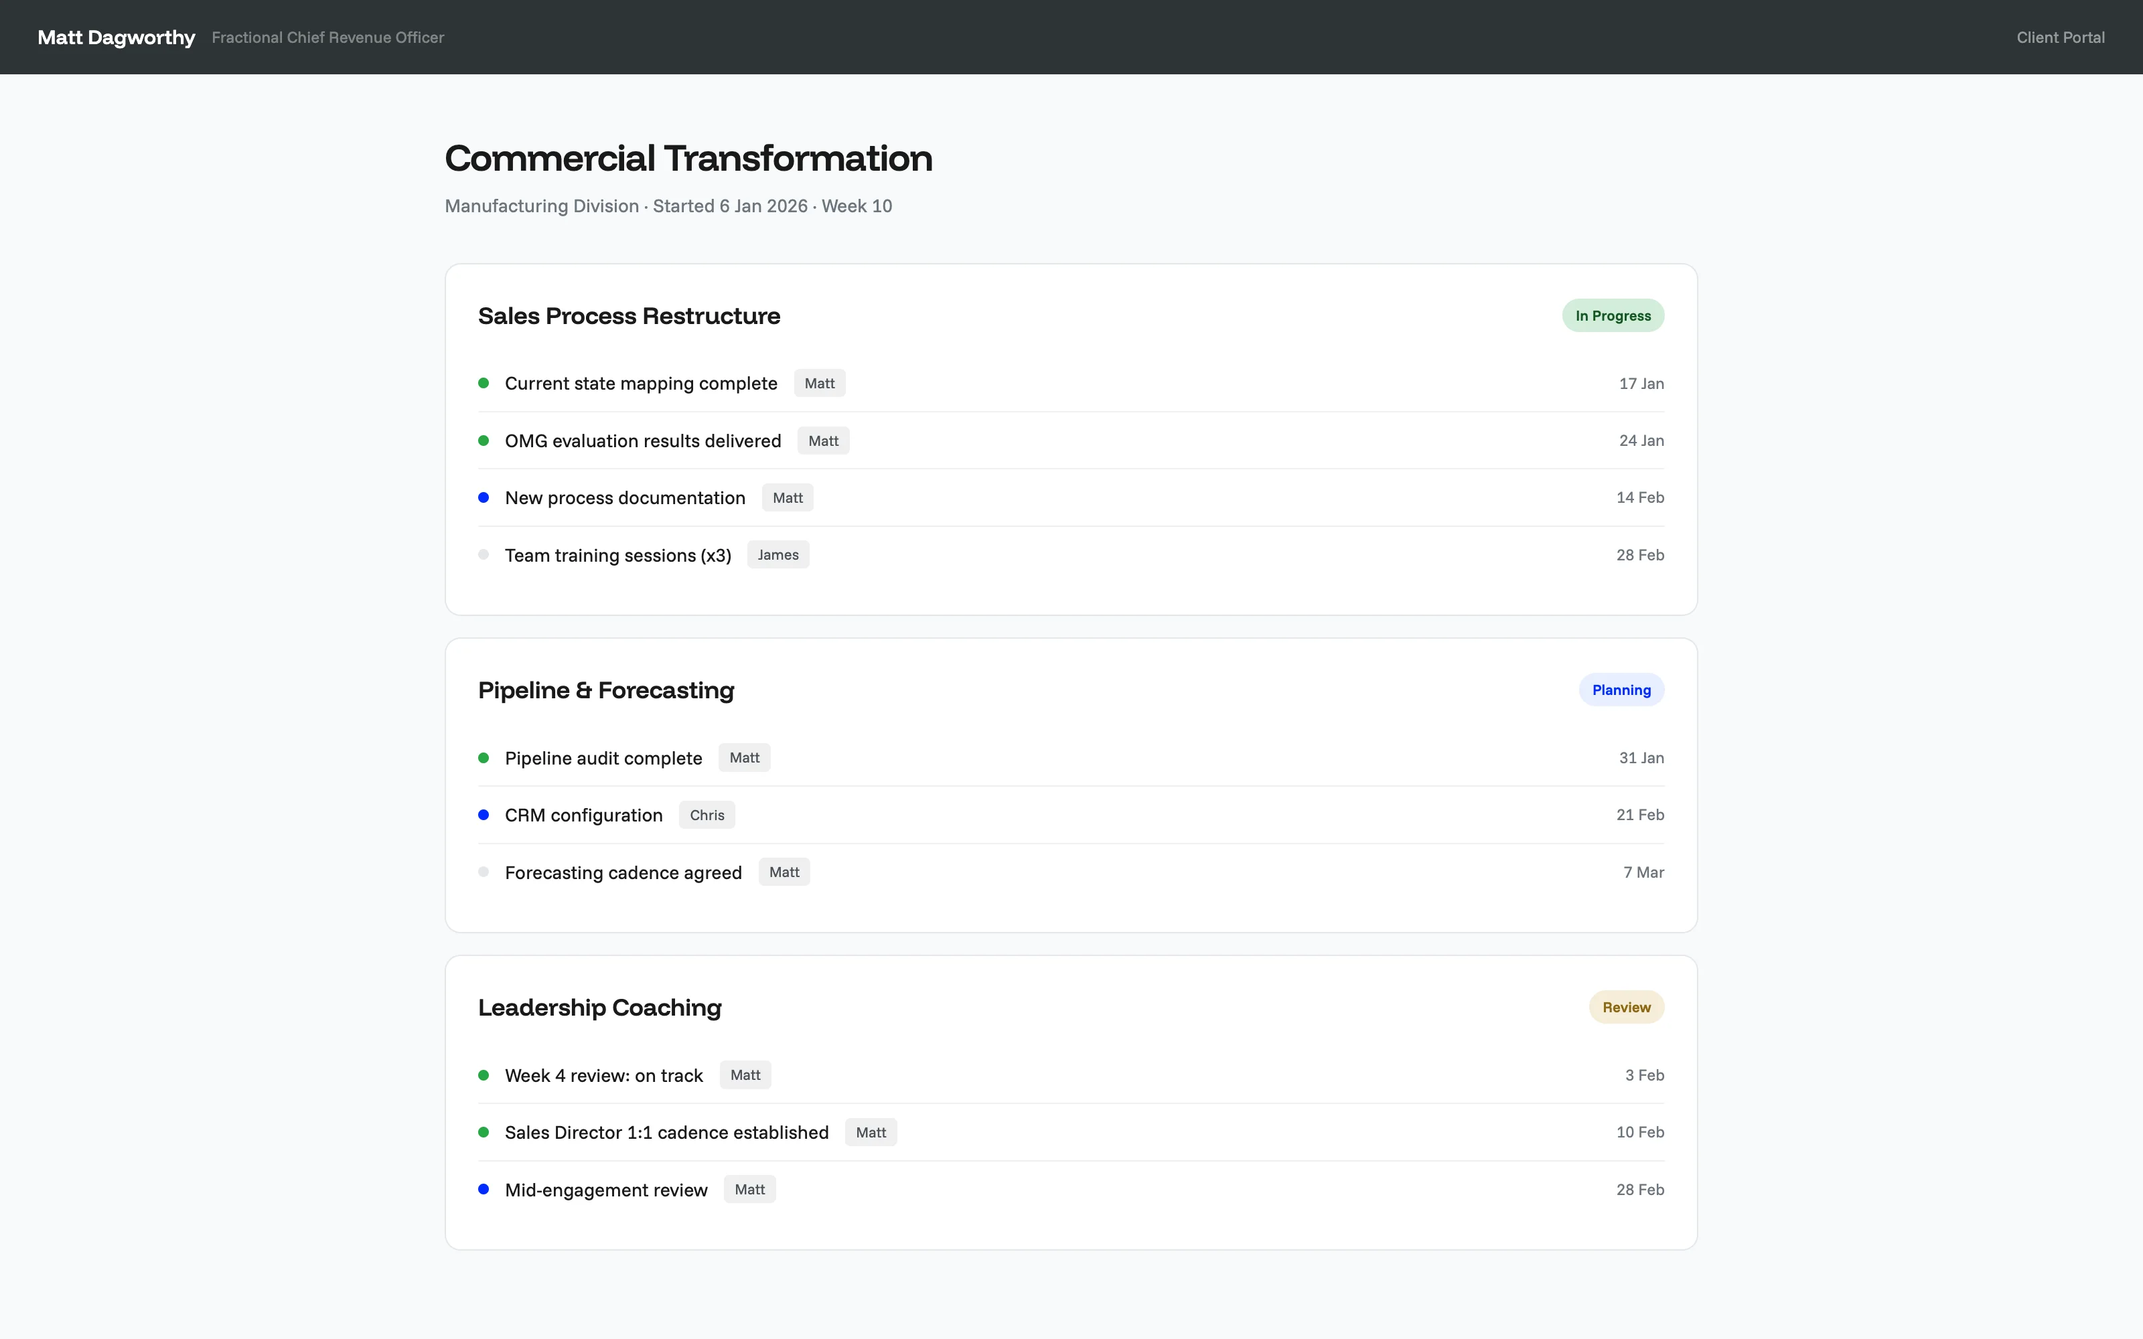Click the Leadership Coaching heading
Image resolution: width=2143 pixels, height=1339 pixels.
tap(599, 1008)
